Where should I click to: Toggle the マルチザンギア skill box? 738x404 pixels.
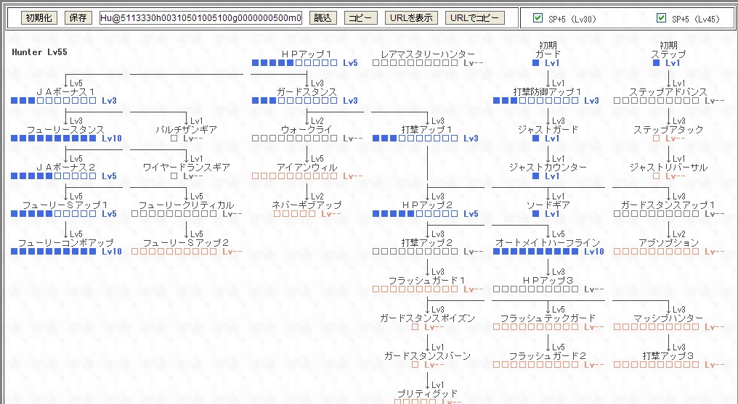click(x=174, y=139)
